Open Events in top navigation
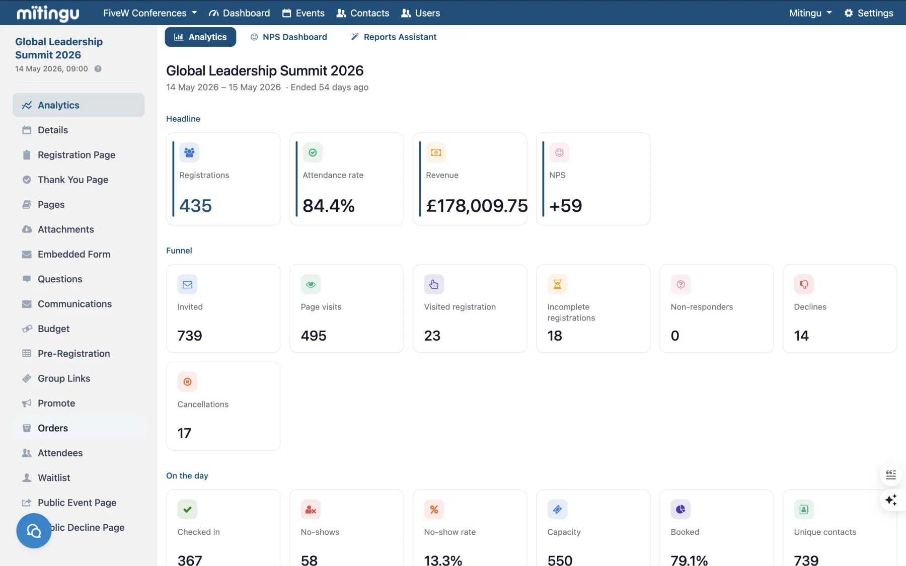906x566 pixels. click(x=304, y=13)
